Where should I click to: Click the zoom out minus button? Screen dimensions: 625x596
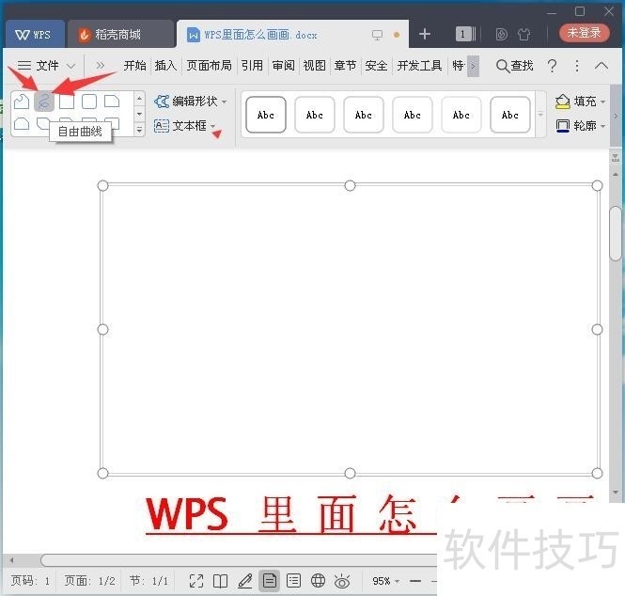(415, 581)
